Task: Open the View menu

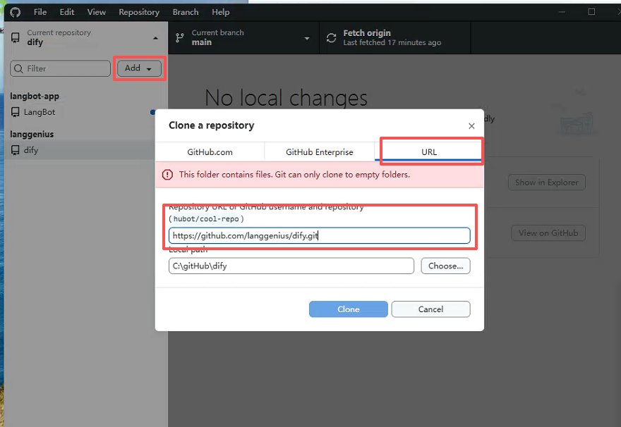Action: (96, 12)
